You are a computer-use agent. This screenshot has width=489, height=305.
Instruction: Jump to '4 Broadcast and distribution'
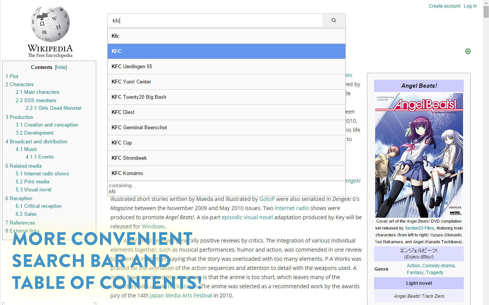(x=36, y=141)
